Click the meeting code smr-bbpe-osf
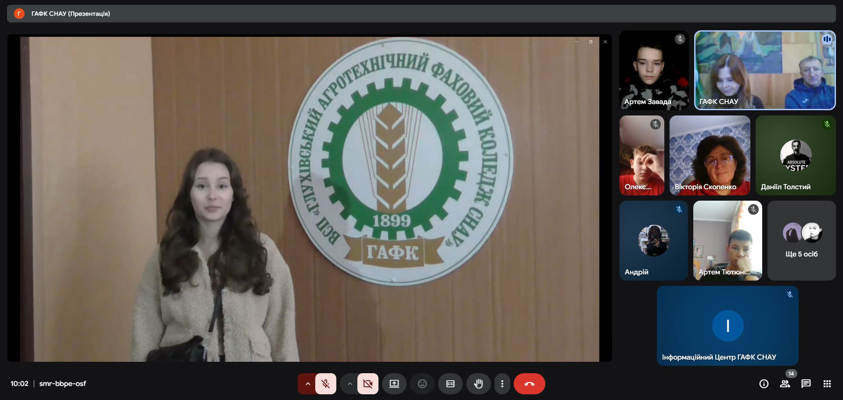The width and height of the screenshot is (843, 400). point(62,384)
